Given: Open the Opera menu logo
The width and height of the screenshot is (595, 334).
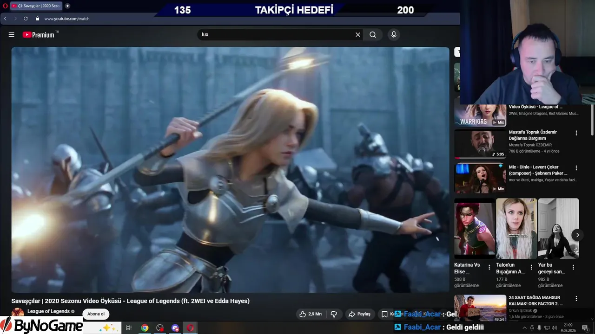Looking at the screenshot, I should pos(5,6).
